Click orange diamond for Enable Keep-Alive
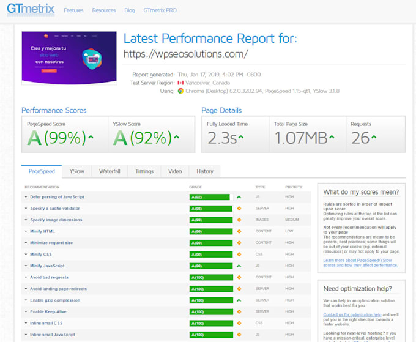The width and height of the screenshot is (416, 342). pos(239,311)
